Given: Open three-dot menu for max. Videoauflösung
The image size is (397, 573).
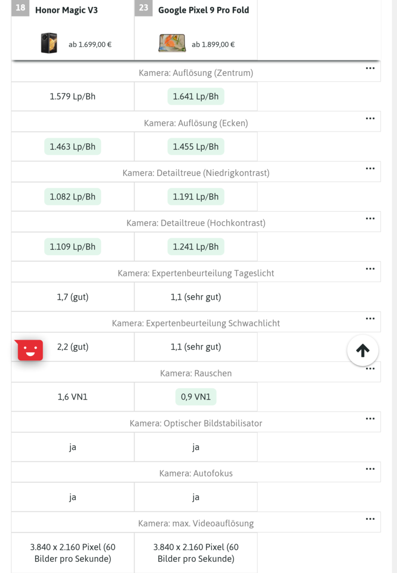Looking at the screenshot, I should click(x=370, y=519).
